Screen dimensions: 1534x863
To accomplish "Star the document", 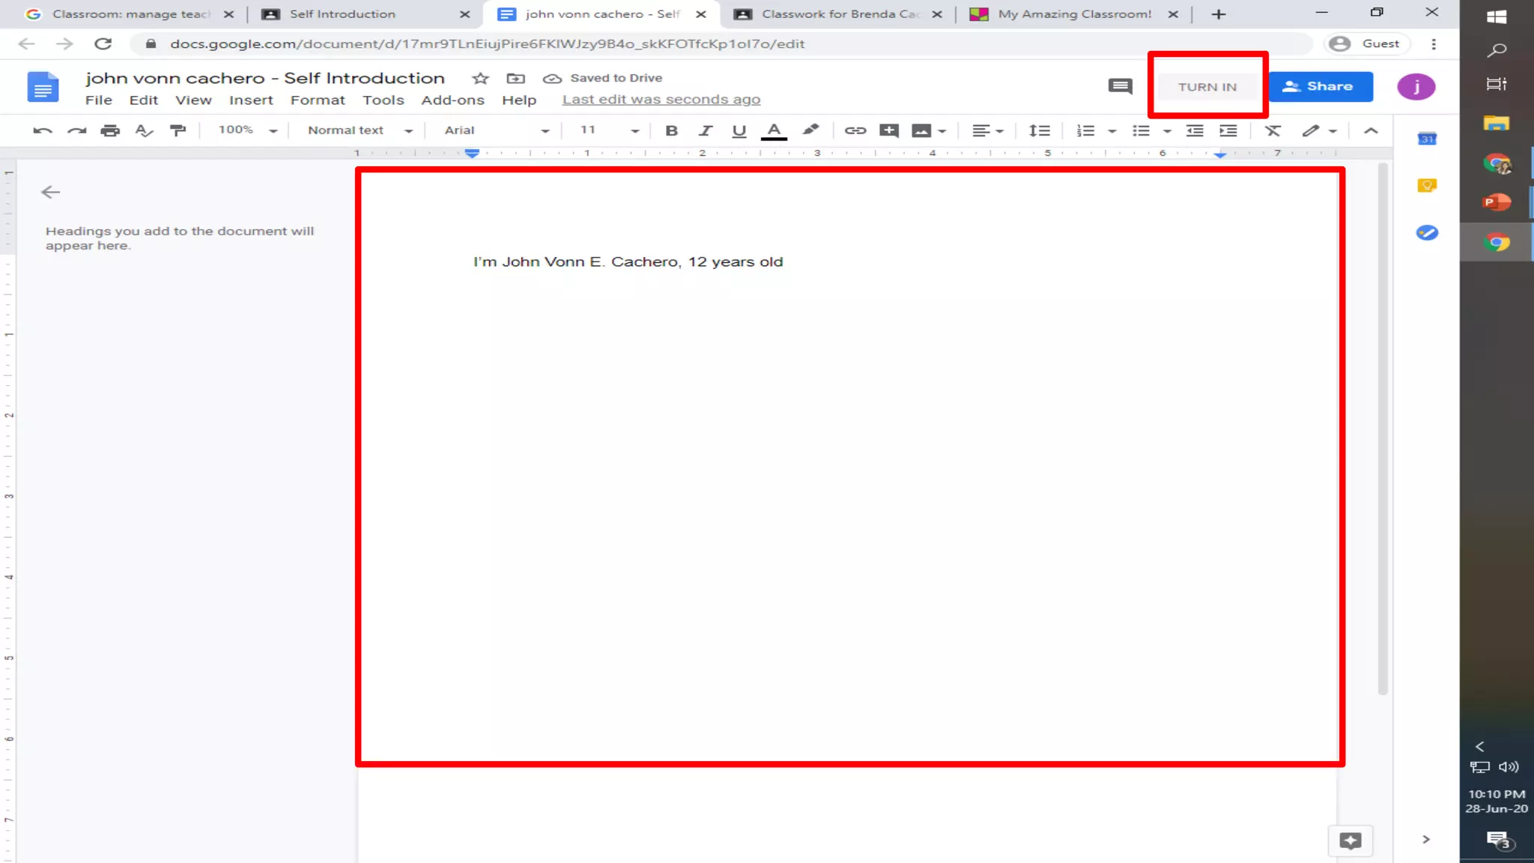I will tap(480, 78).
